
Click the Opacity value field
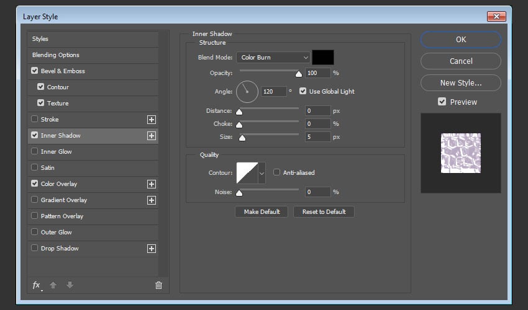(318, 73)
